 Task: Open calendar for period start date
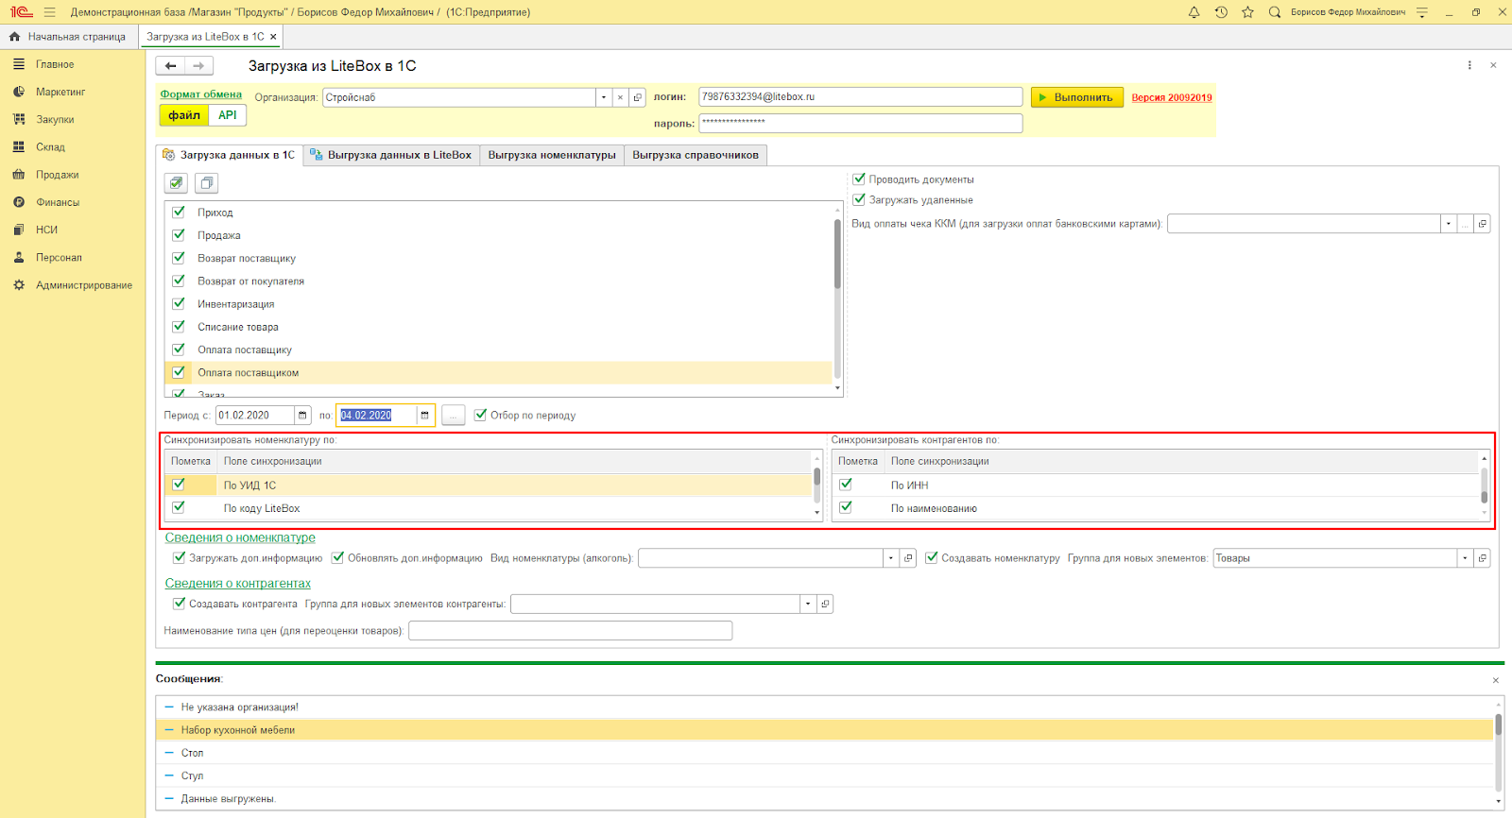click(302, 416)
